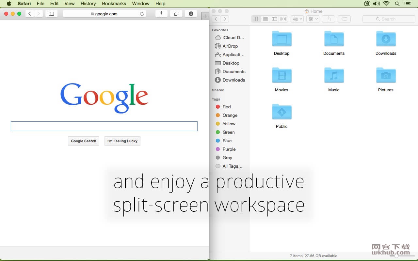Open Safari's Downloads button

tap(191, 14)
